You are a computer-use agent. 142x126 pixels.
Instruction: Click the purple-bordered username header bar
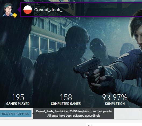pyautogui.click(x=81, y=10)
